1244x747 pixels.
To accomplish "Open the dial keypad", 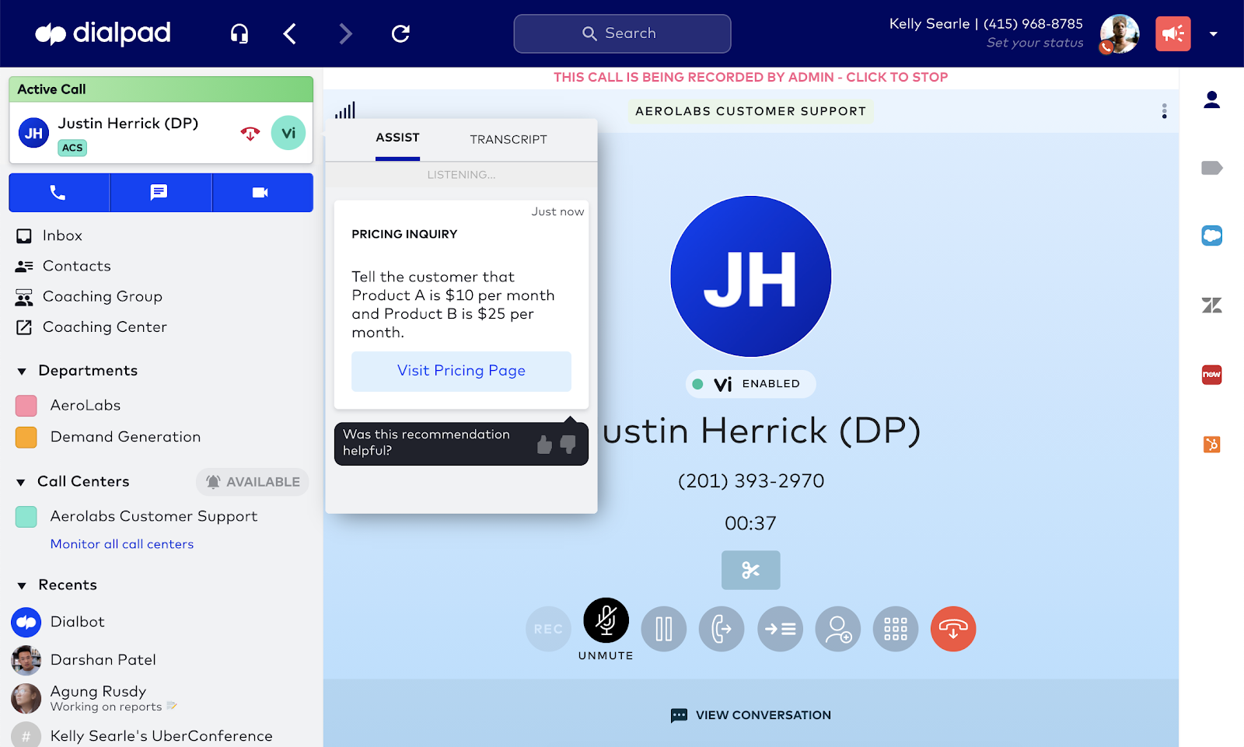I will [896, 629].
